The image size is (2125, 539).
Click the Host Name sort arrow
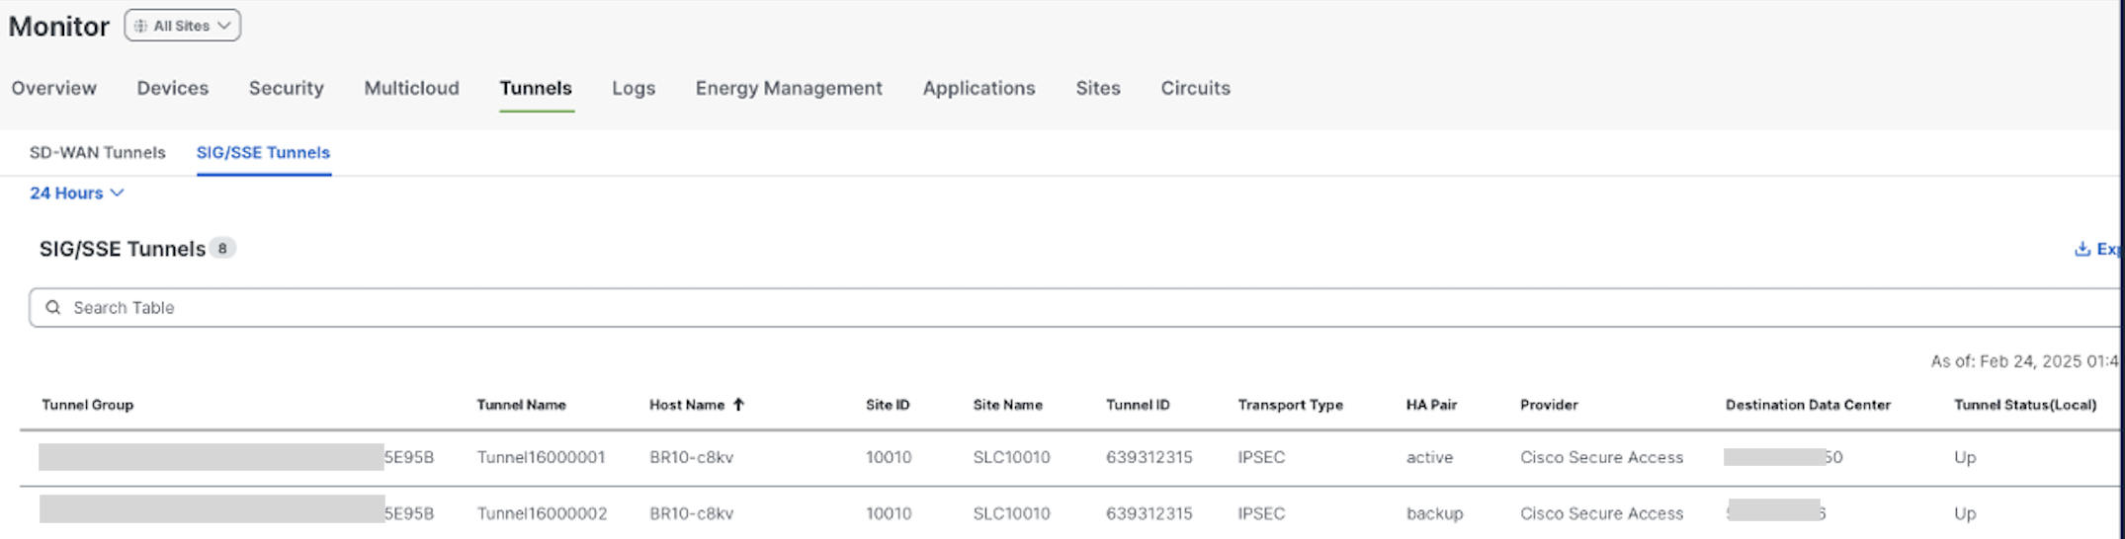738,405
